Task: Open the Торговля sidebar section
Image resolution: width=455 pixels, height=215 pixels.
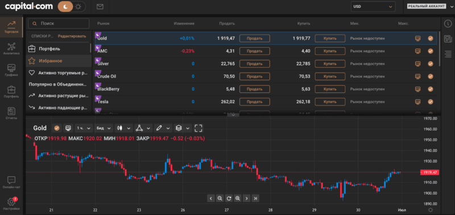Action: 11,27
